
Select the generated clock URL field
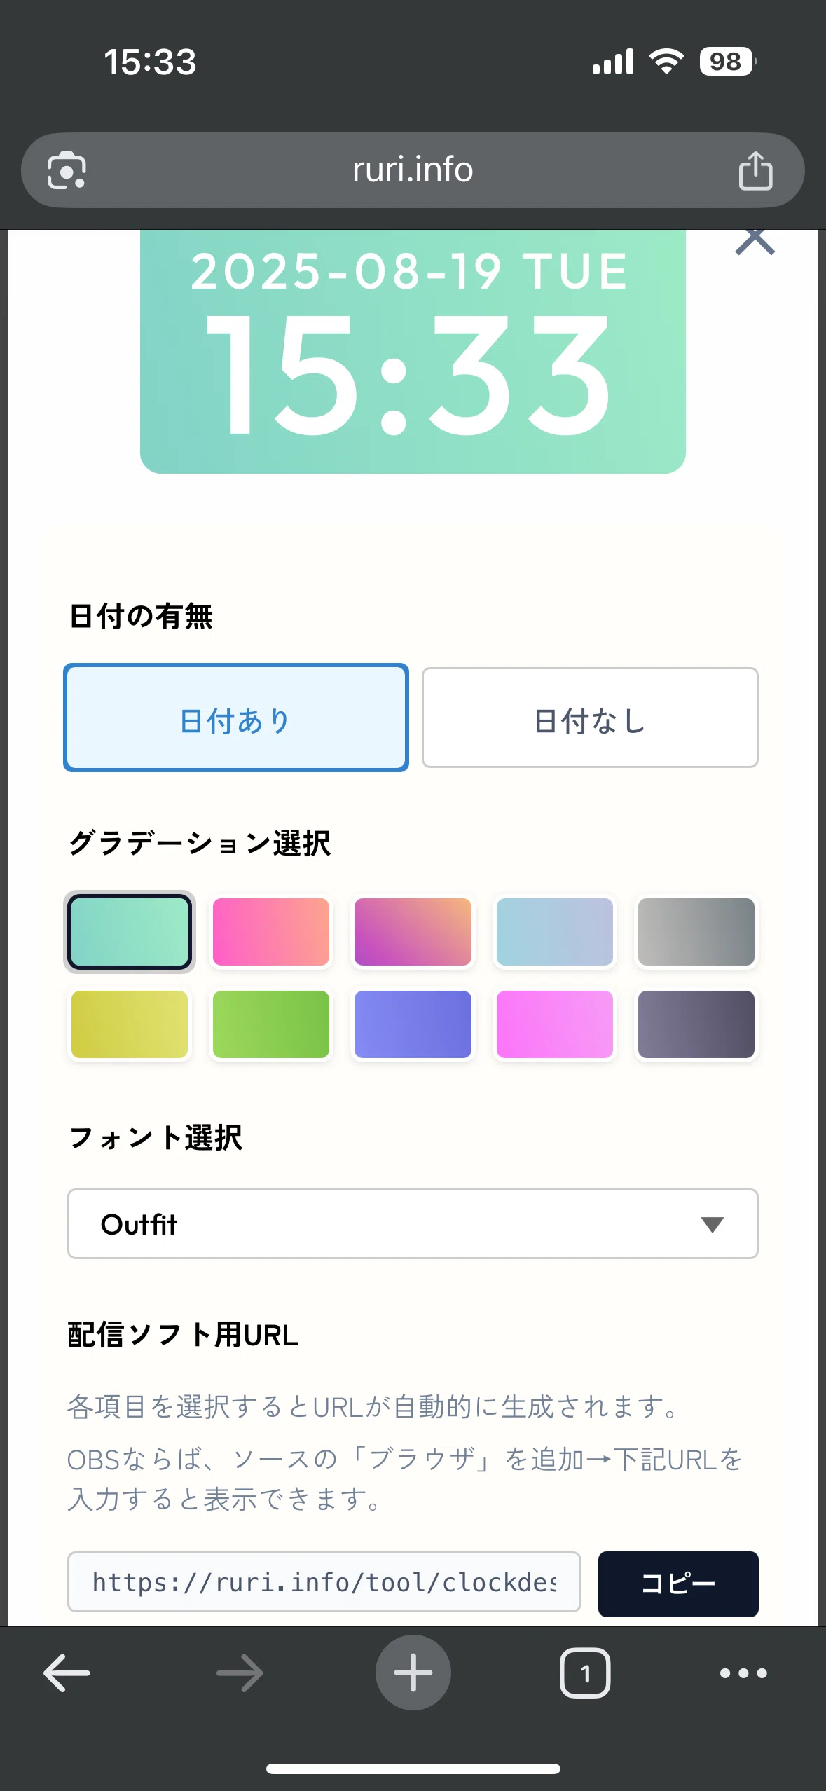pos(324,1581)
